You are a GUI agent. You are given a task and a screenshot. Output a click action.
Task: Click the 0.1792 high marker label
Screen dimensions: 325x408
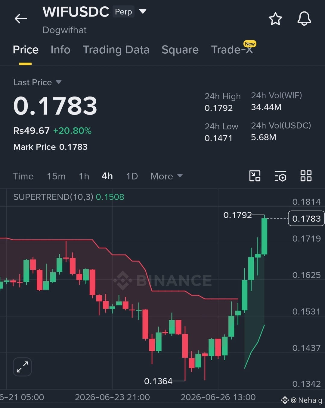point(237,215)
